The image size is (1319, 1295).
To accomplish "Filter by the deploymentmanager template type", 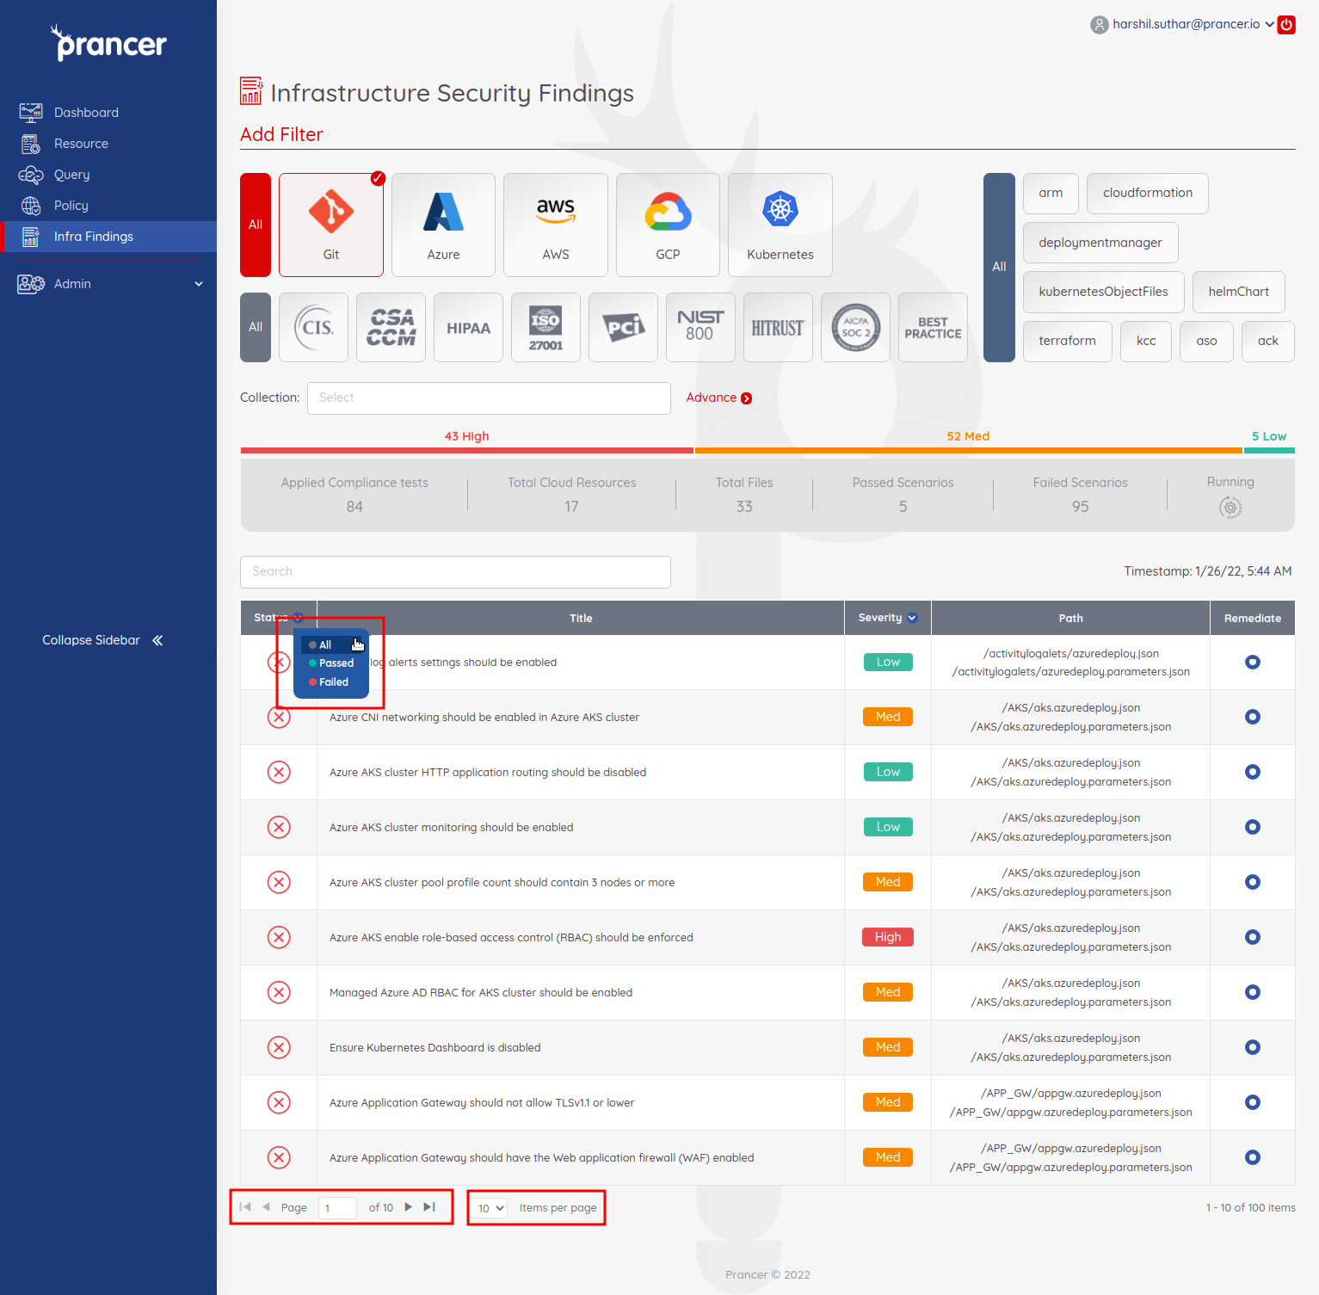I will tap(1100, 243).
